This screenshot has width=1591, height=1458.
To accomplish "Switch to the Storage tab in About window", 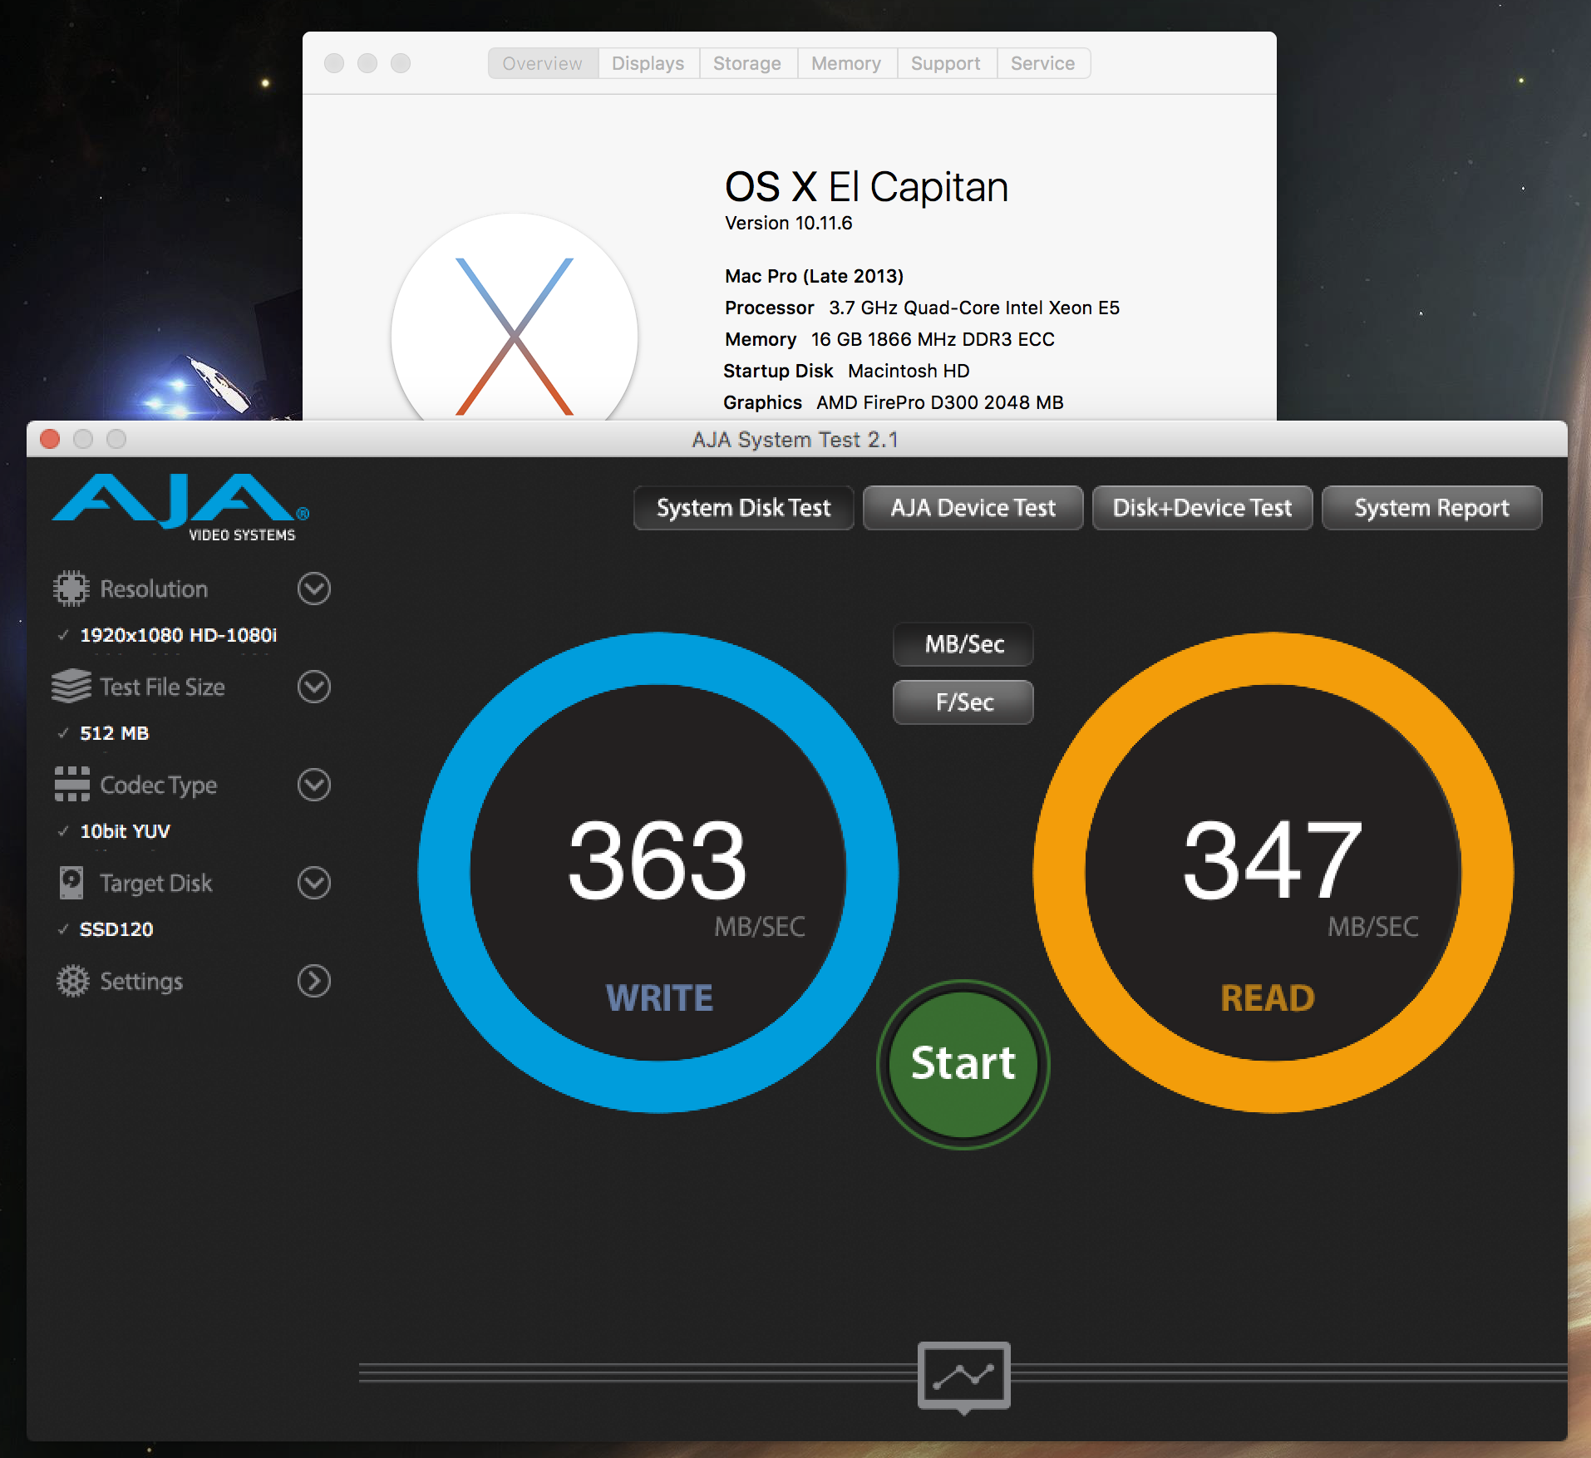I will point(747,63).
